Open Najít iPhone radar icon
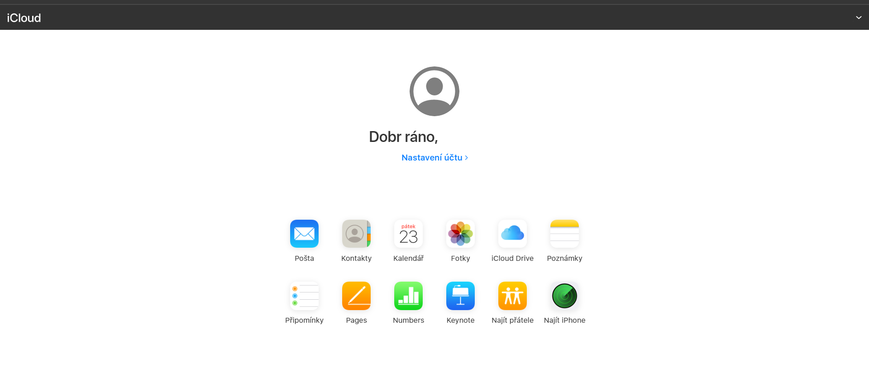Screen dimensions: 869x377 (x=564, y=296)
